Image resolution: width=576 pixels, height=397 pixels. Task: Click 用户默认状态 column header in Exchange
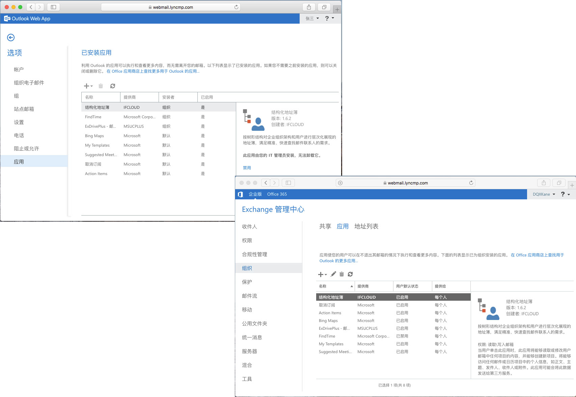pyautogui.click(x=412, y=286)
